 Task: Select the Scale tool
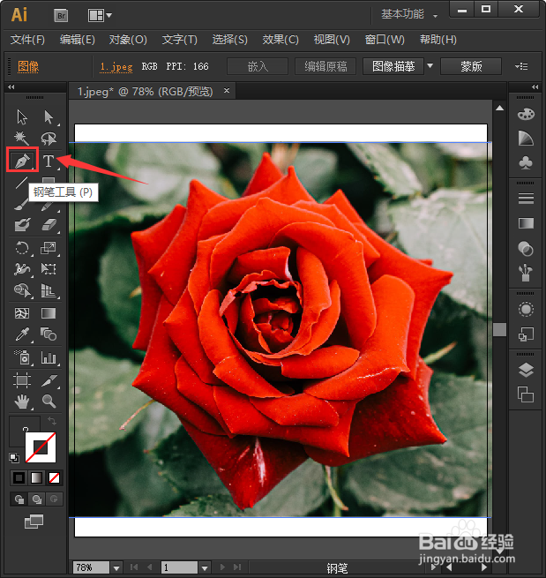click(49, 248)
